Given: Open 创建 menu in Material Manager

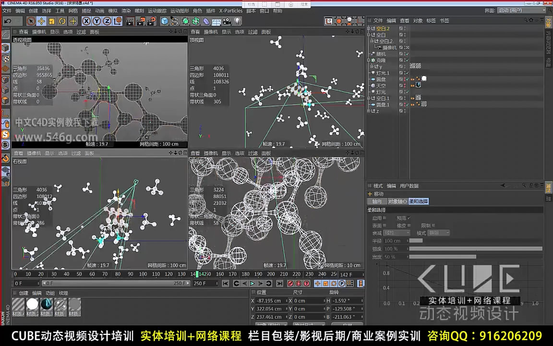Looking at the screenshot, I should point(24,293).
